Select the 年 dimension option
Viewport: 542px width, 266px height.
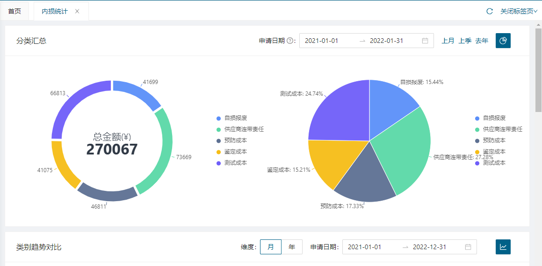coord(292,247)
